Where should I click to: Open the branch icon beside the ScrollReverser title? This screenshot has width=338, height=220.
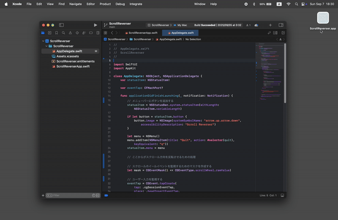coord(105,25)
